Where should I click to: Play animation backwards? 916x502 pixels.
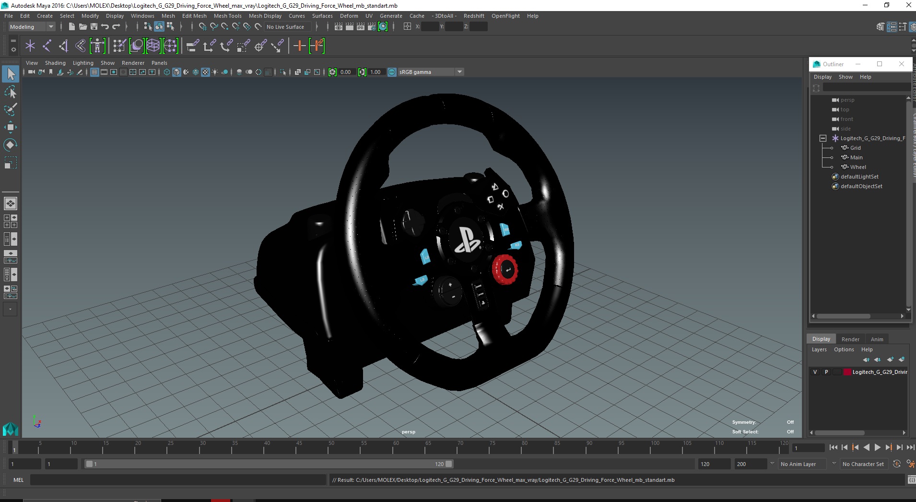click(866, 447)
